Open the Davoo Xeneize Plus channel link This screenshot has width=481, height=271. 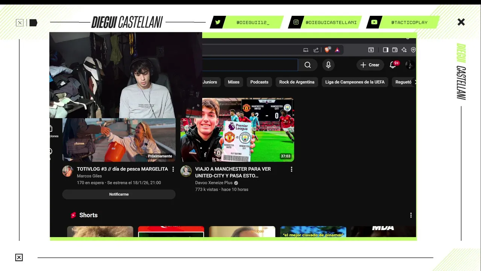[x=214, y=183]
